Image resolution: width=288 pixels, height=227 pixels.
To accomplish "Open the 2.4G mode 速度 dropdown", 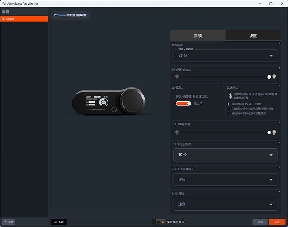I will coord(225,204).
